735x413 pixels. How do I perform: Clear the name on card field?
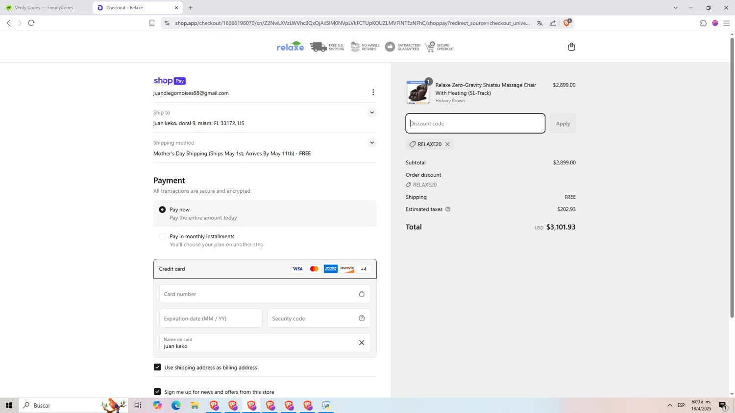point(362,343)
